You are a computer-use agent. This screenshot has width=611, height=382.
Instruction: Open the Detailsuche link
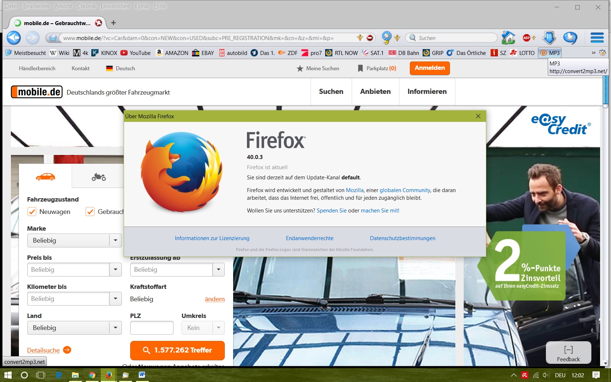click(49, 350)
